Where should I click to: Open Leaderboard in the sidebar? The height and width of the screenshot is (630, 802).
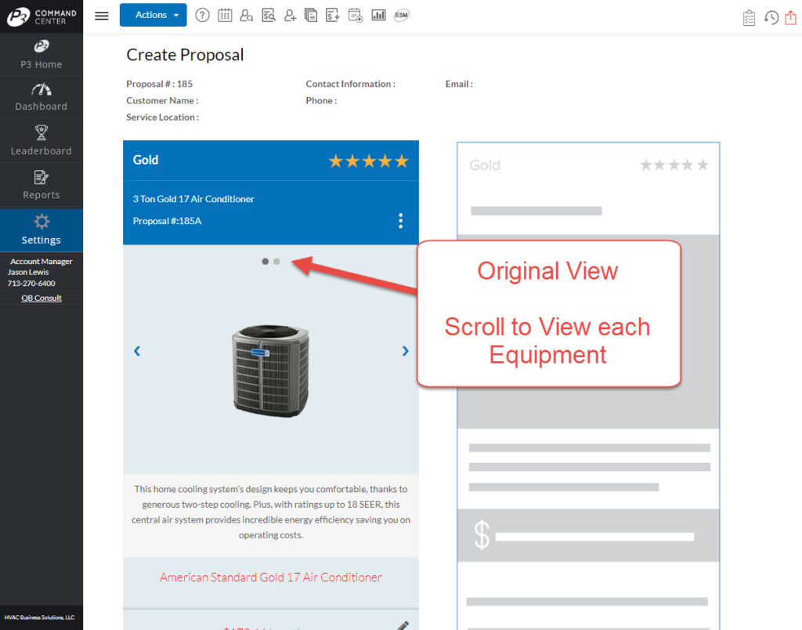coord(42,141)
